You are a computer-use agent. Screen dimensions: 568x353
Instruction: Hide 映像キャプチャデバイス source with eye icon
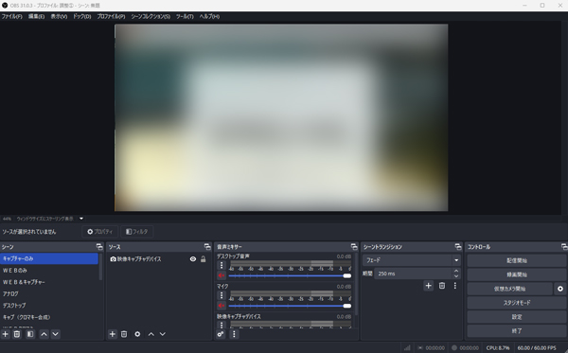(x=193, y=259)
